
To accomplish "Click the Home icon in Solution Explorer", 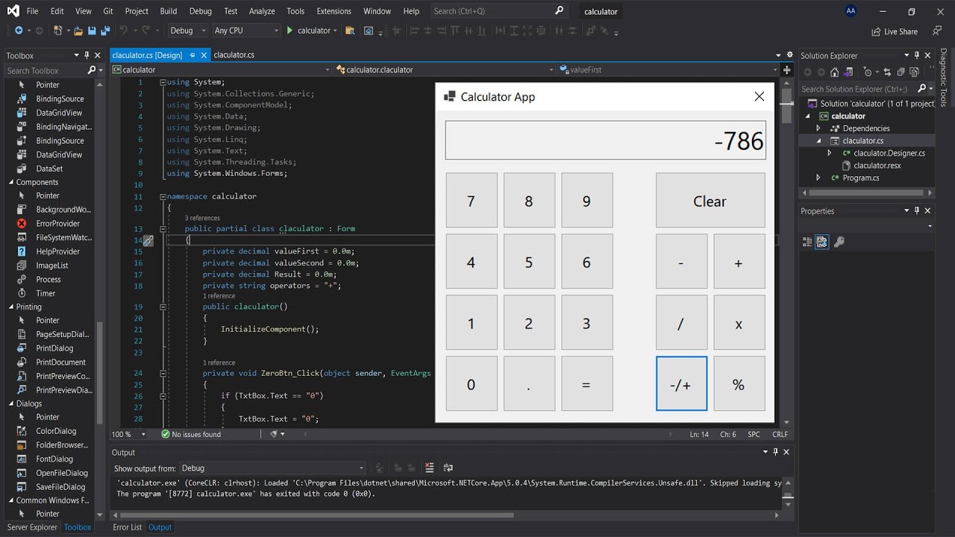I will [834, 72].
